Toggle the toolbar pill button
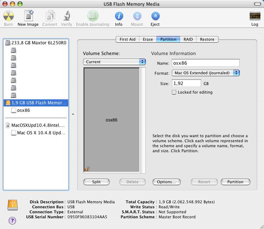 (258, 4)
